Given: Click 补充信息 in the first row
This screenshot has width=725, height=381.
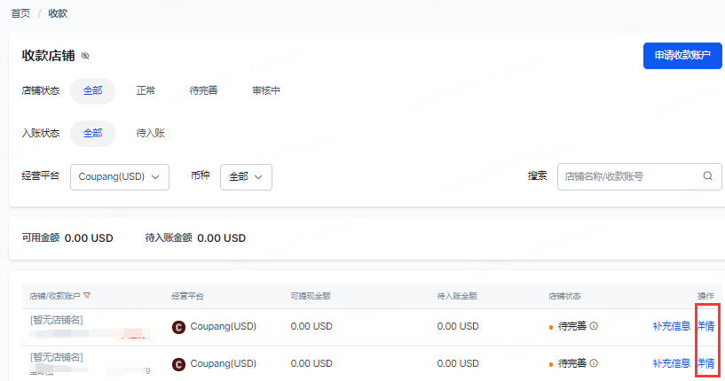Looking at the screenshot, I should click(672, 326).
